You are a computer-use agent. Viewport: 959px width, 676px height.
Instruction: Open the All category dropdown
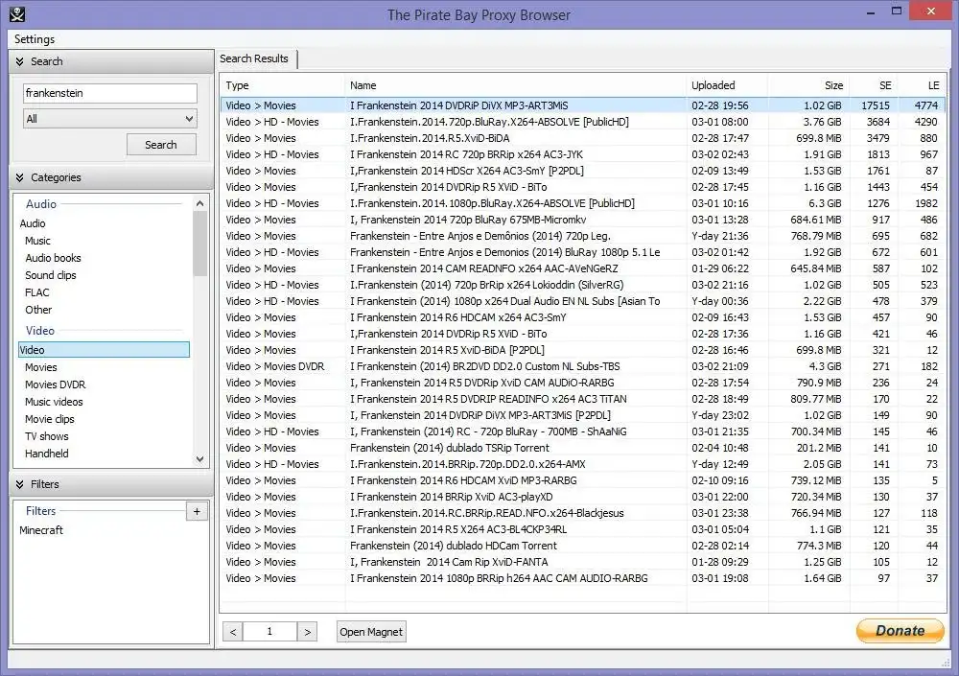click(x=110, y=119)
